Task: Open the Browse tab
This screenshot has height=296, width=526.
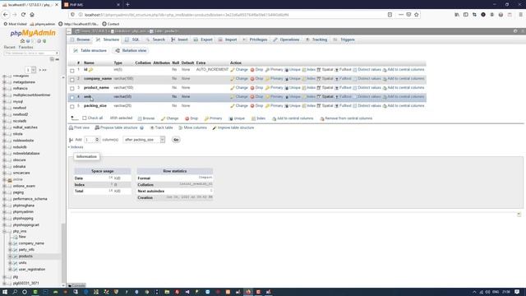Action: click(81, 39)
